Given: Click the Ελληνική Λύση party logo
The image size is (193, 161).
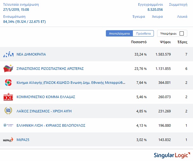Looking at the screenshot, I should point(8,125).
